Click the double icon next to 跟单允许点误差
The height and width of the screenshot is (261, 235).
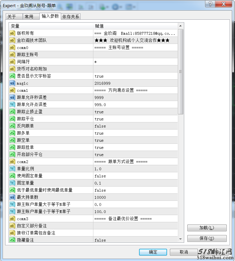click(x=12, y=105)
